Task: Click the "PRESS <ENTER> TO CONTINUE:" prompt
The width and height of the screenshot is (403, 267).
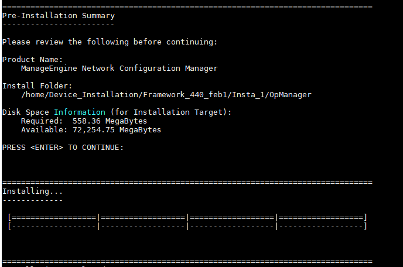Action: click(63, 148)
